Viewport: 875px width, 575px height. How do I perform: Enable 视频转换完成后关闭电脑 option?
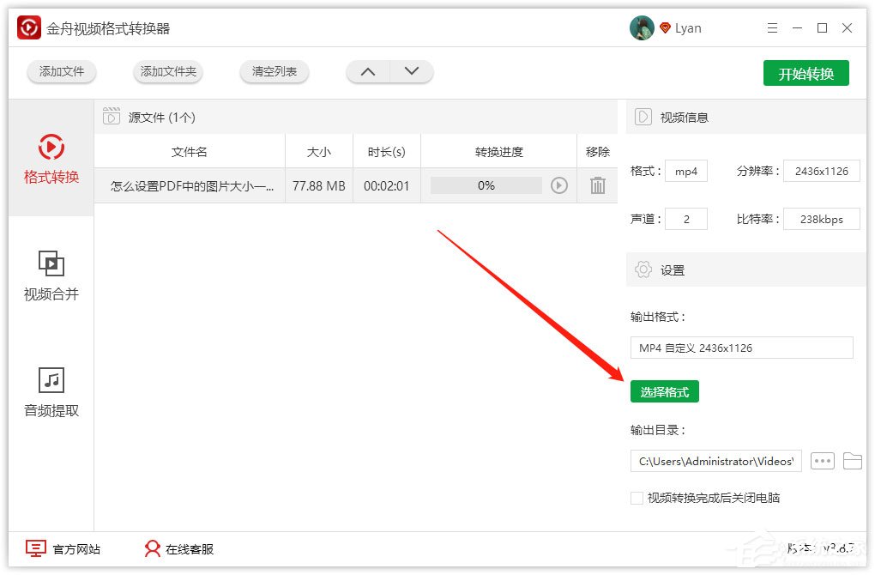tap(637, 498)
